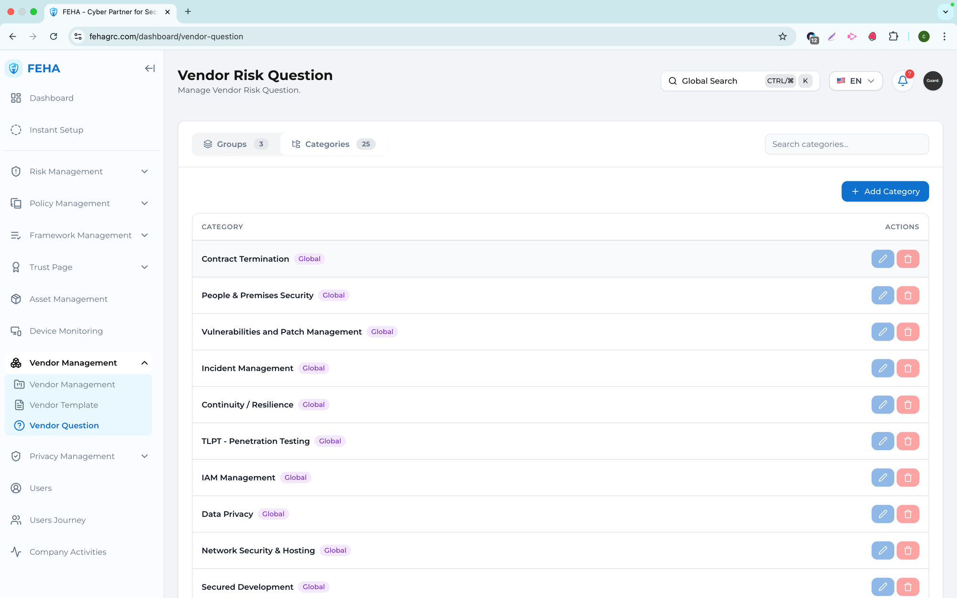The height and width of the screenshot is (598, 957).
Task: Bookmark this page with star icon
Action: [x=782, y=36]
